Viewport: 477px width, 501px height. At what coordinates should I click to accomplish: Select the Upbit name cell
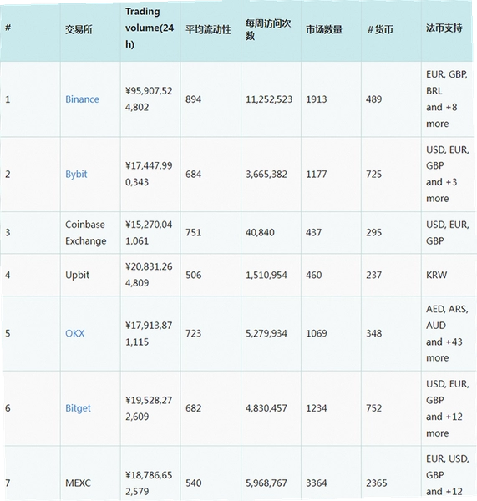click(x=77, y=275)
